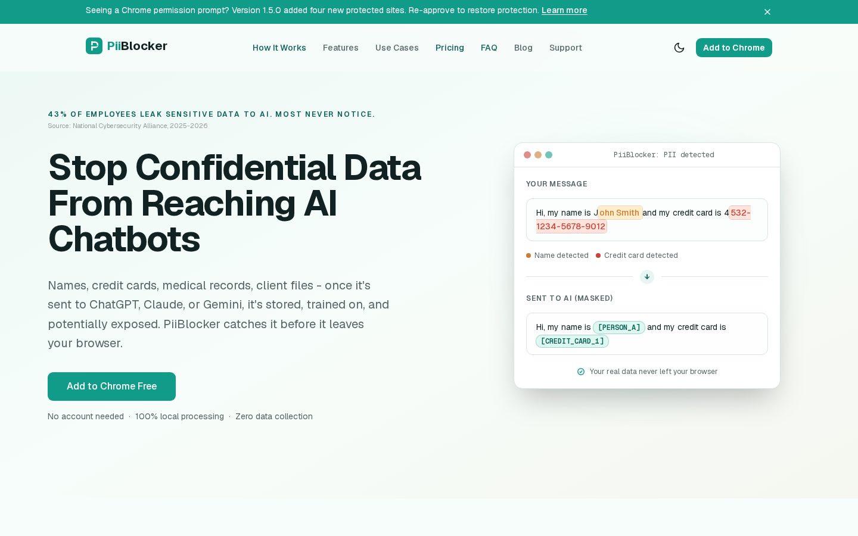Select Pricing in the navigation
This screenshot has height=536, width=858.
pos(450,48)
